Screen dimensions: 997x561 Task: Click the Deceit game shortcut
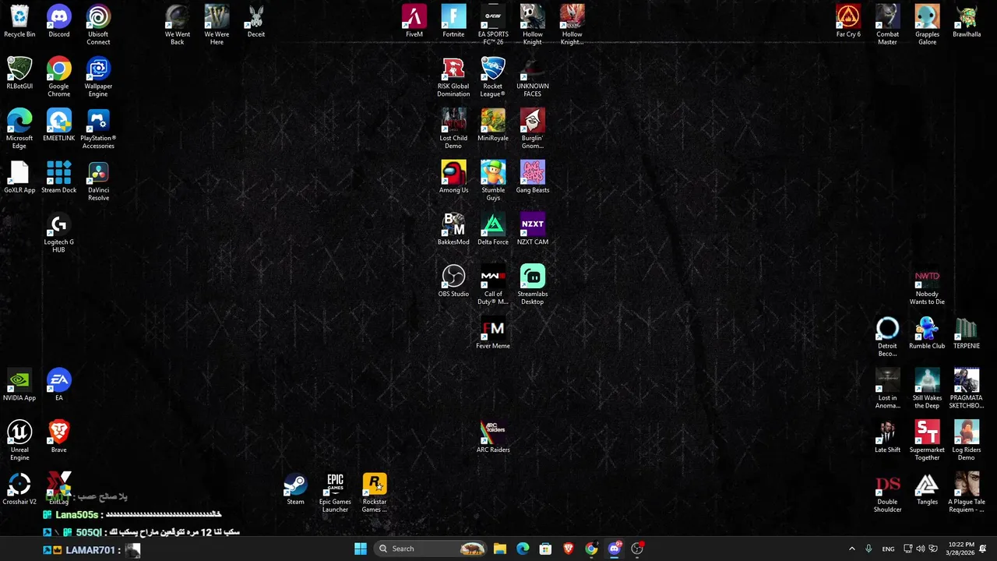[x=256, y=21]
